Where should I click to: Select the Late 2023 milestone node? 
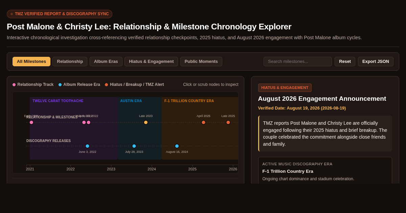(146, 122)
